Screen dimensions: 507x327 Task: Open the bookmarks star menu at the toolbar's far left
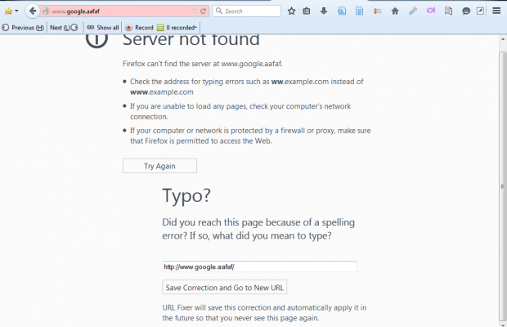tap(11, 11)
